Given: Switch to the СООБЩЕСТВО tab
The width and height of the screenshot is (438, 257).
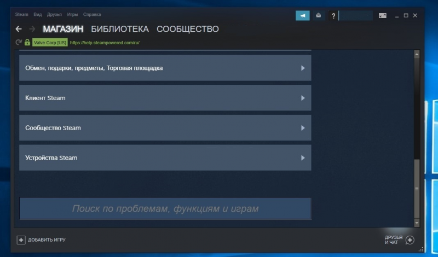Looking at the screenshot, I should 188,29.
